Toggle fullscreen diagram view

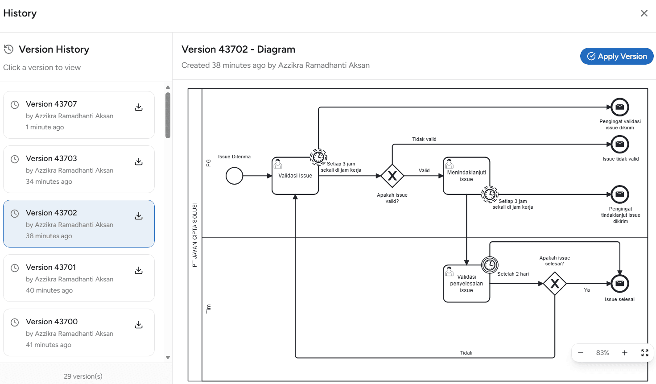pos(645,353)
